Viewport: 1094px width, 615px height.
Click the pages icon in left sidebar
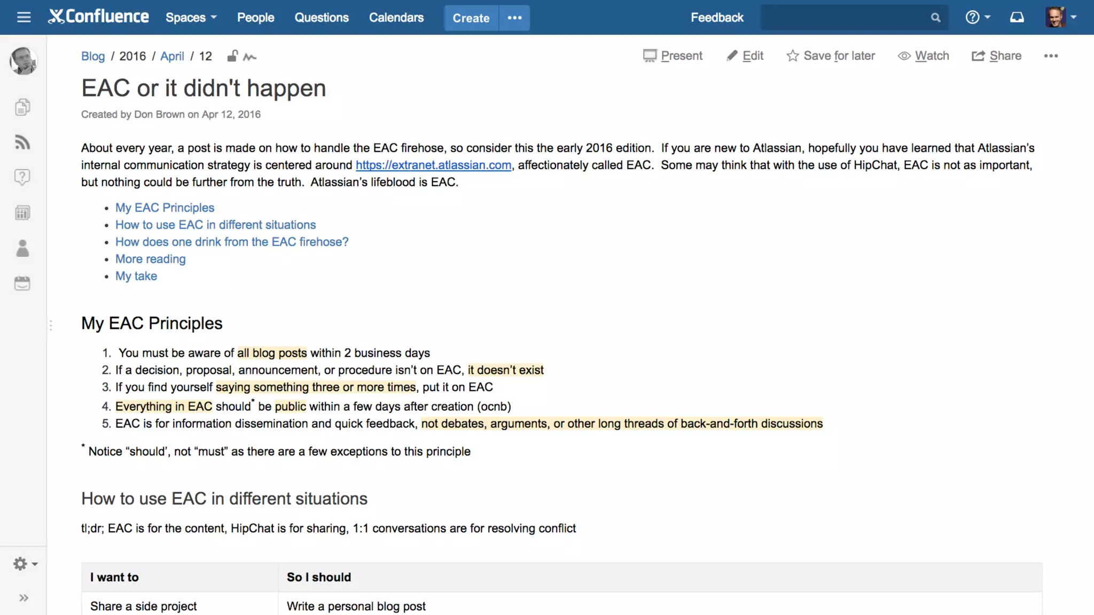pyautogui.click(x=22, y=107)
